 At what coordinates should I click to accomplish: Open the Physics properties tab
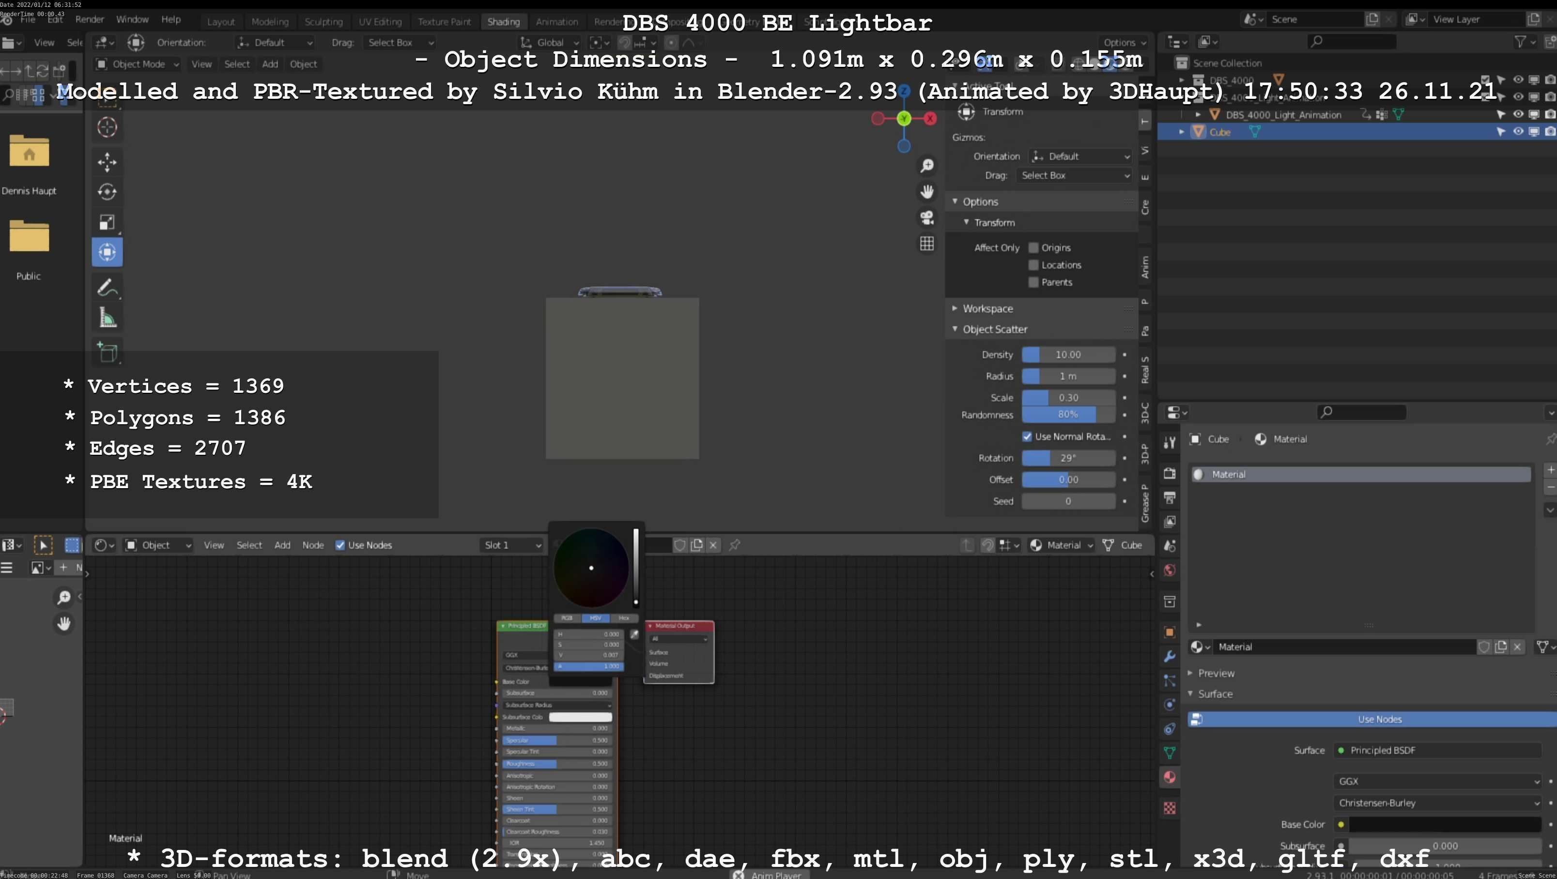pyautogui.click(x=1170, y=705)
